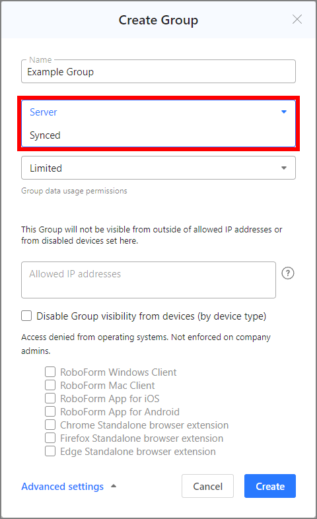Enable Edge Standalone browser extension checkbox
Image resolution: width=317 pixels, height=519 pixels.
50,452
